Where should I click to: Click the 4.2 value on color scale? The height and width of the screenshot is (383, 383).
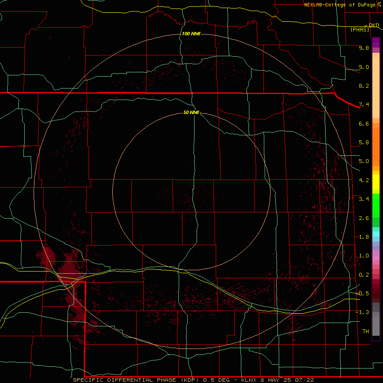click(364, 180)
